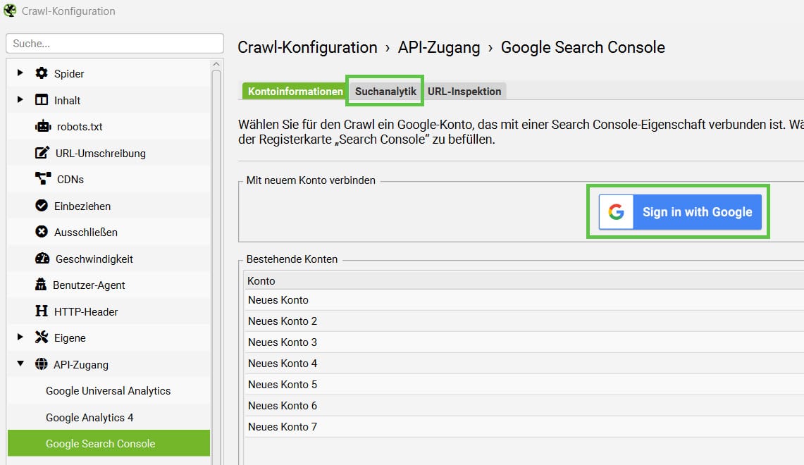Image resolution: width=804 pixels, height=465 pixels.
Task: Click the robots.txt robot icon
Action: [43, 126]
